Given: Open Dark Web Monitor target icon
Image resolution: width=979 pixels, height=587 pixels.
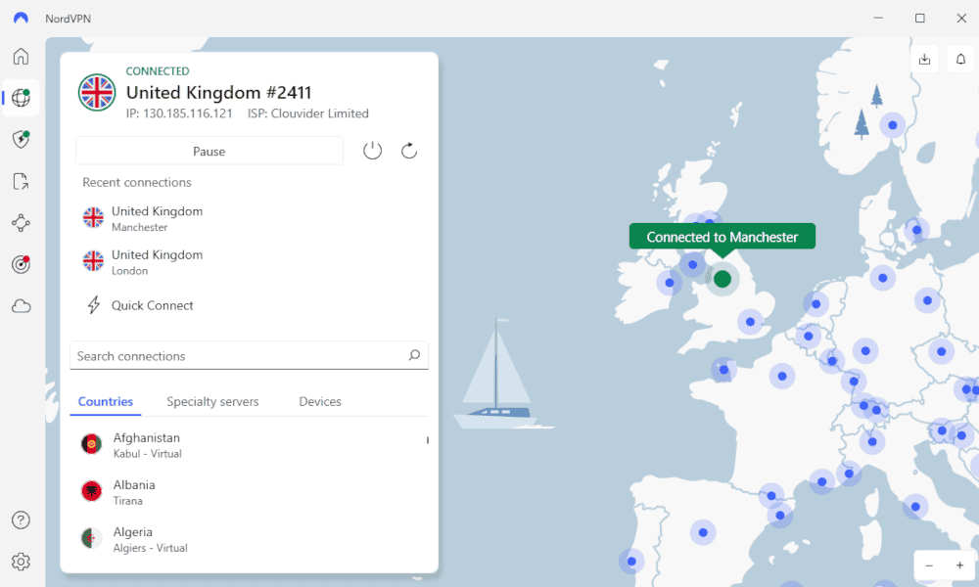Looking at the screenshot, I should pyautogui.click(x=21, y=264).
